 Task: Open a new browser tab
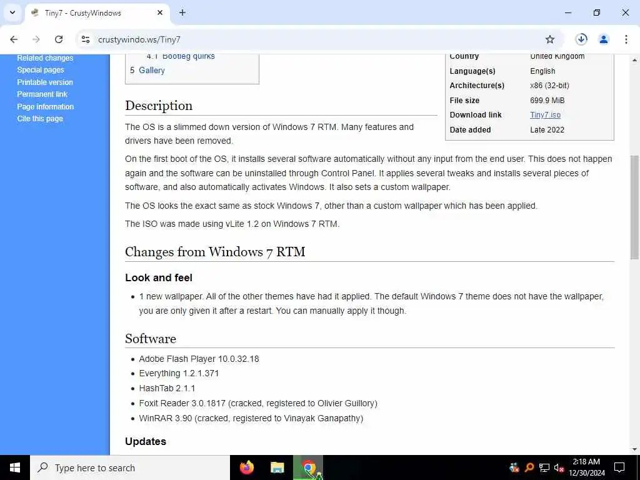[x=182, y=12]
